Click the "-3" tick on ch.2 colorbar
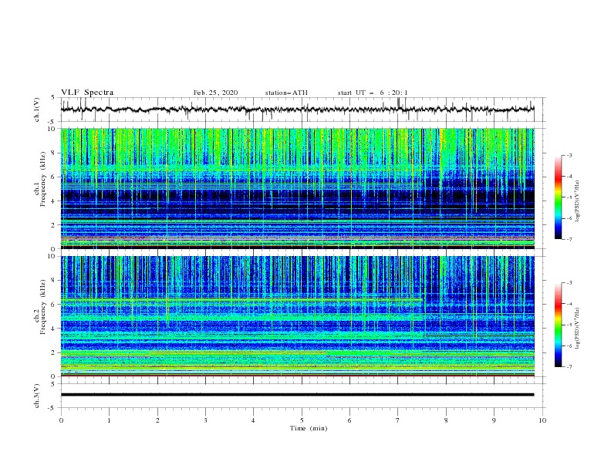The height and width of the screenshot is (472, 611). point(569,283)
